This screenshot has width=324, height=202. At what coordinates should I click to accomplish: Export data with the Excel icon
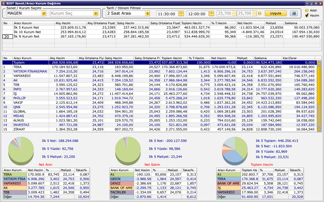[x=294, y=13]
